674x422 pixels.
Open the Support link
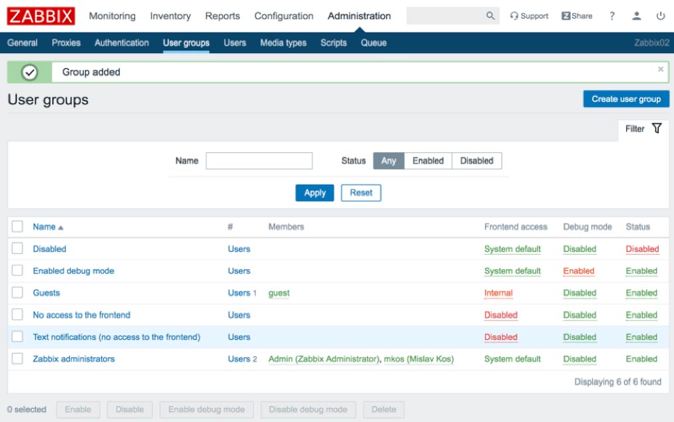click(529, 16)
